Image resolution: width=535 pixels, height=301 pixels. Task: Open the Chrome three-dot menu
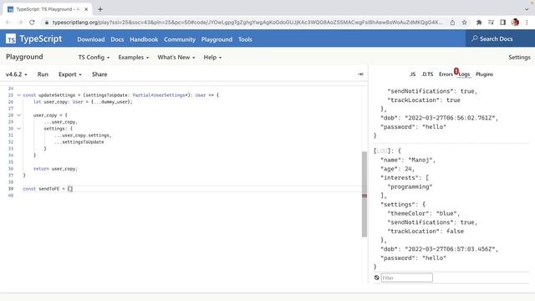[527, 23]
